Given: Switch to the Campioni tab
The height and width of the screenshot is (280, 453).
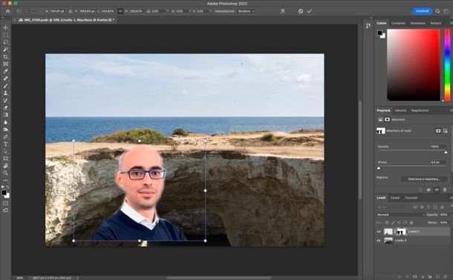Looking at the screenshot, I should 398,23.
